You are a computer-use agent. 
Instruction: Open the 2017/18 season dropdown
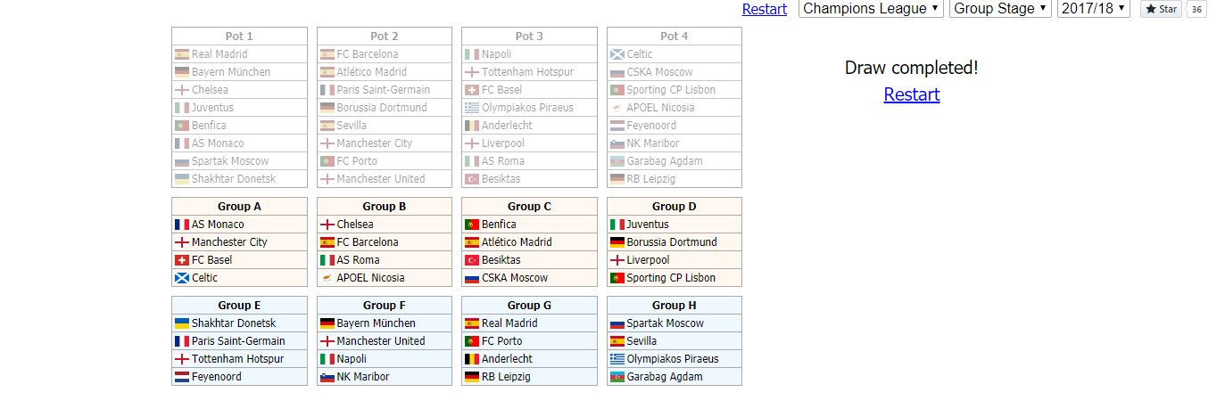click(x=1094, y=9)
